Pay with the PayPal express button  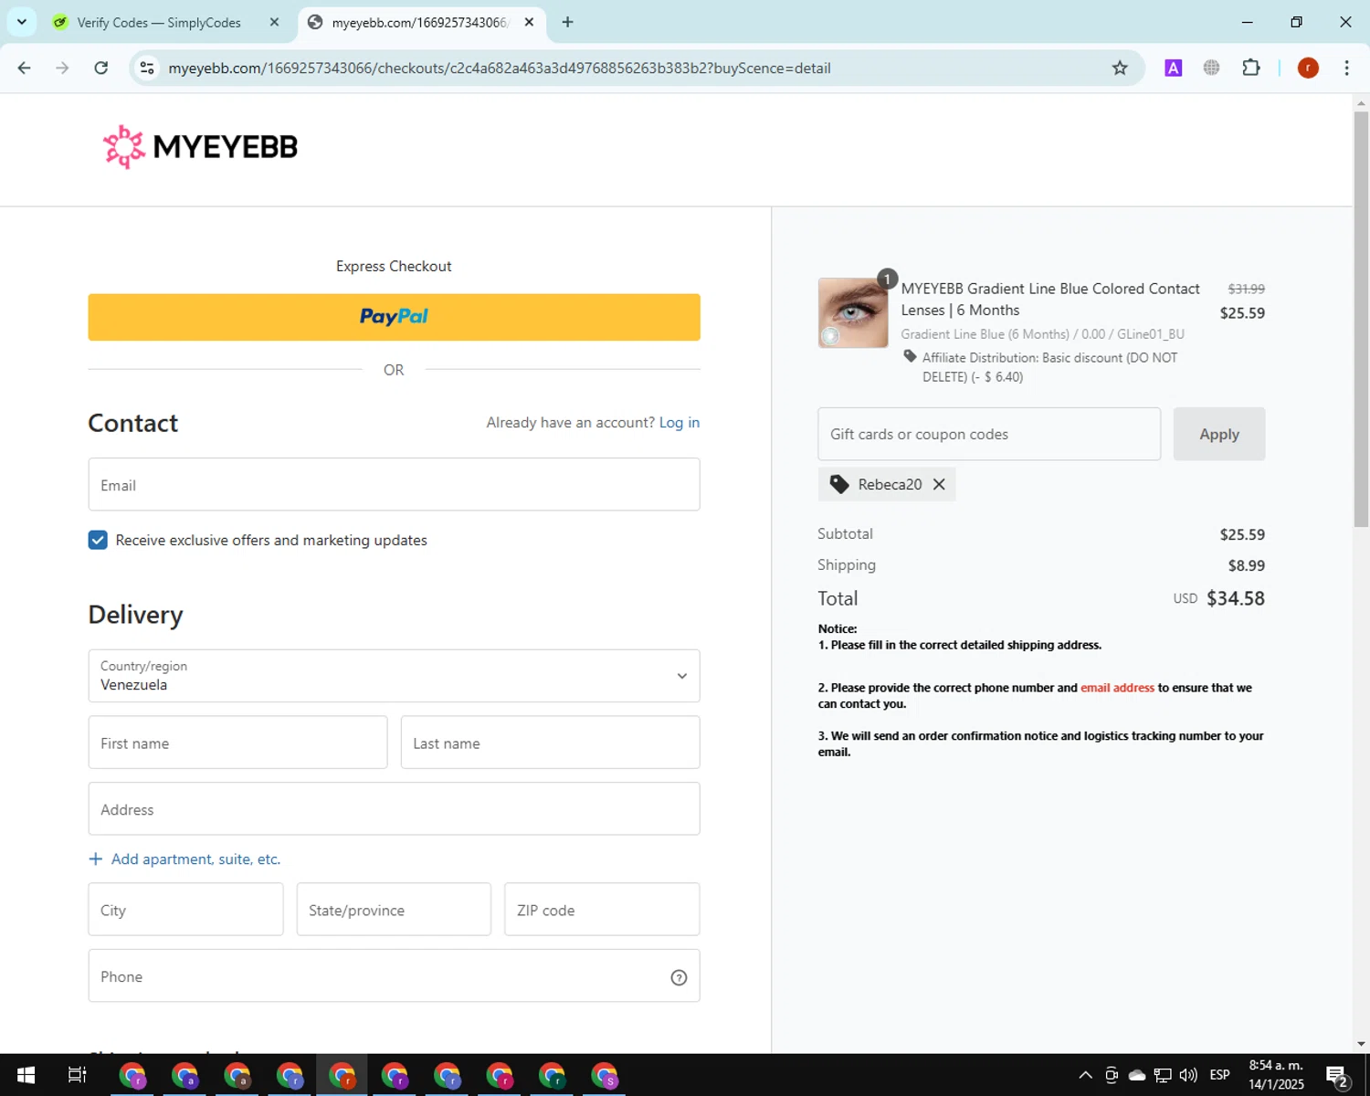pos(394,317)
